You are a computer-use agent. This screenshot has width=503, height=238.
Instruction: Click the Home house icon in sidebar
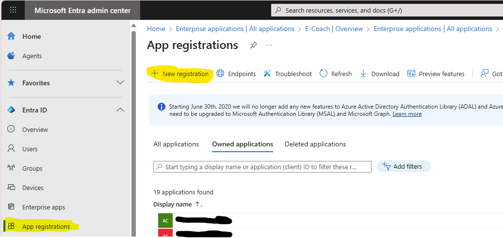pos(11,36)
